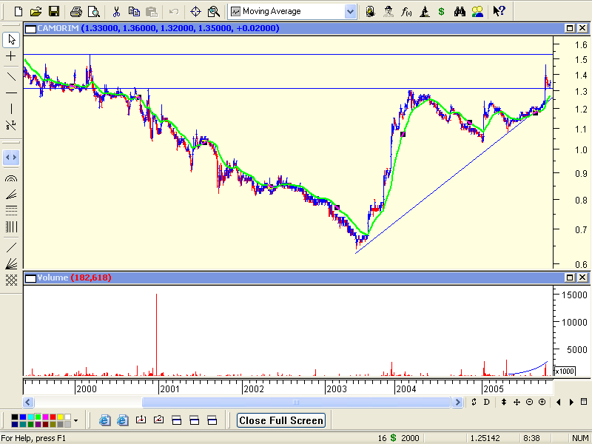Viewport: 592px width, 444px height.
Task: Pick the Gann fan tool
Action: click(11, 263)
